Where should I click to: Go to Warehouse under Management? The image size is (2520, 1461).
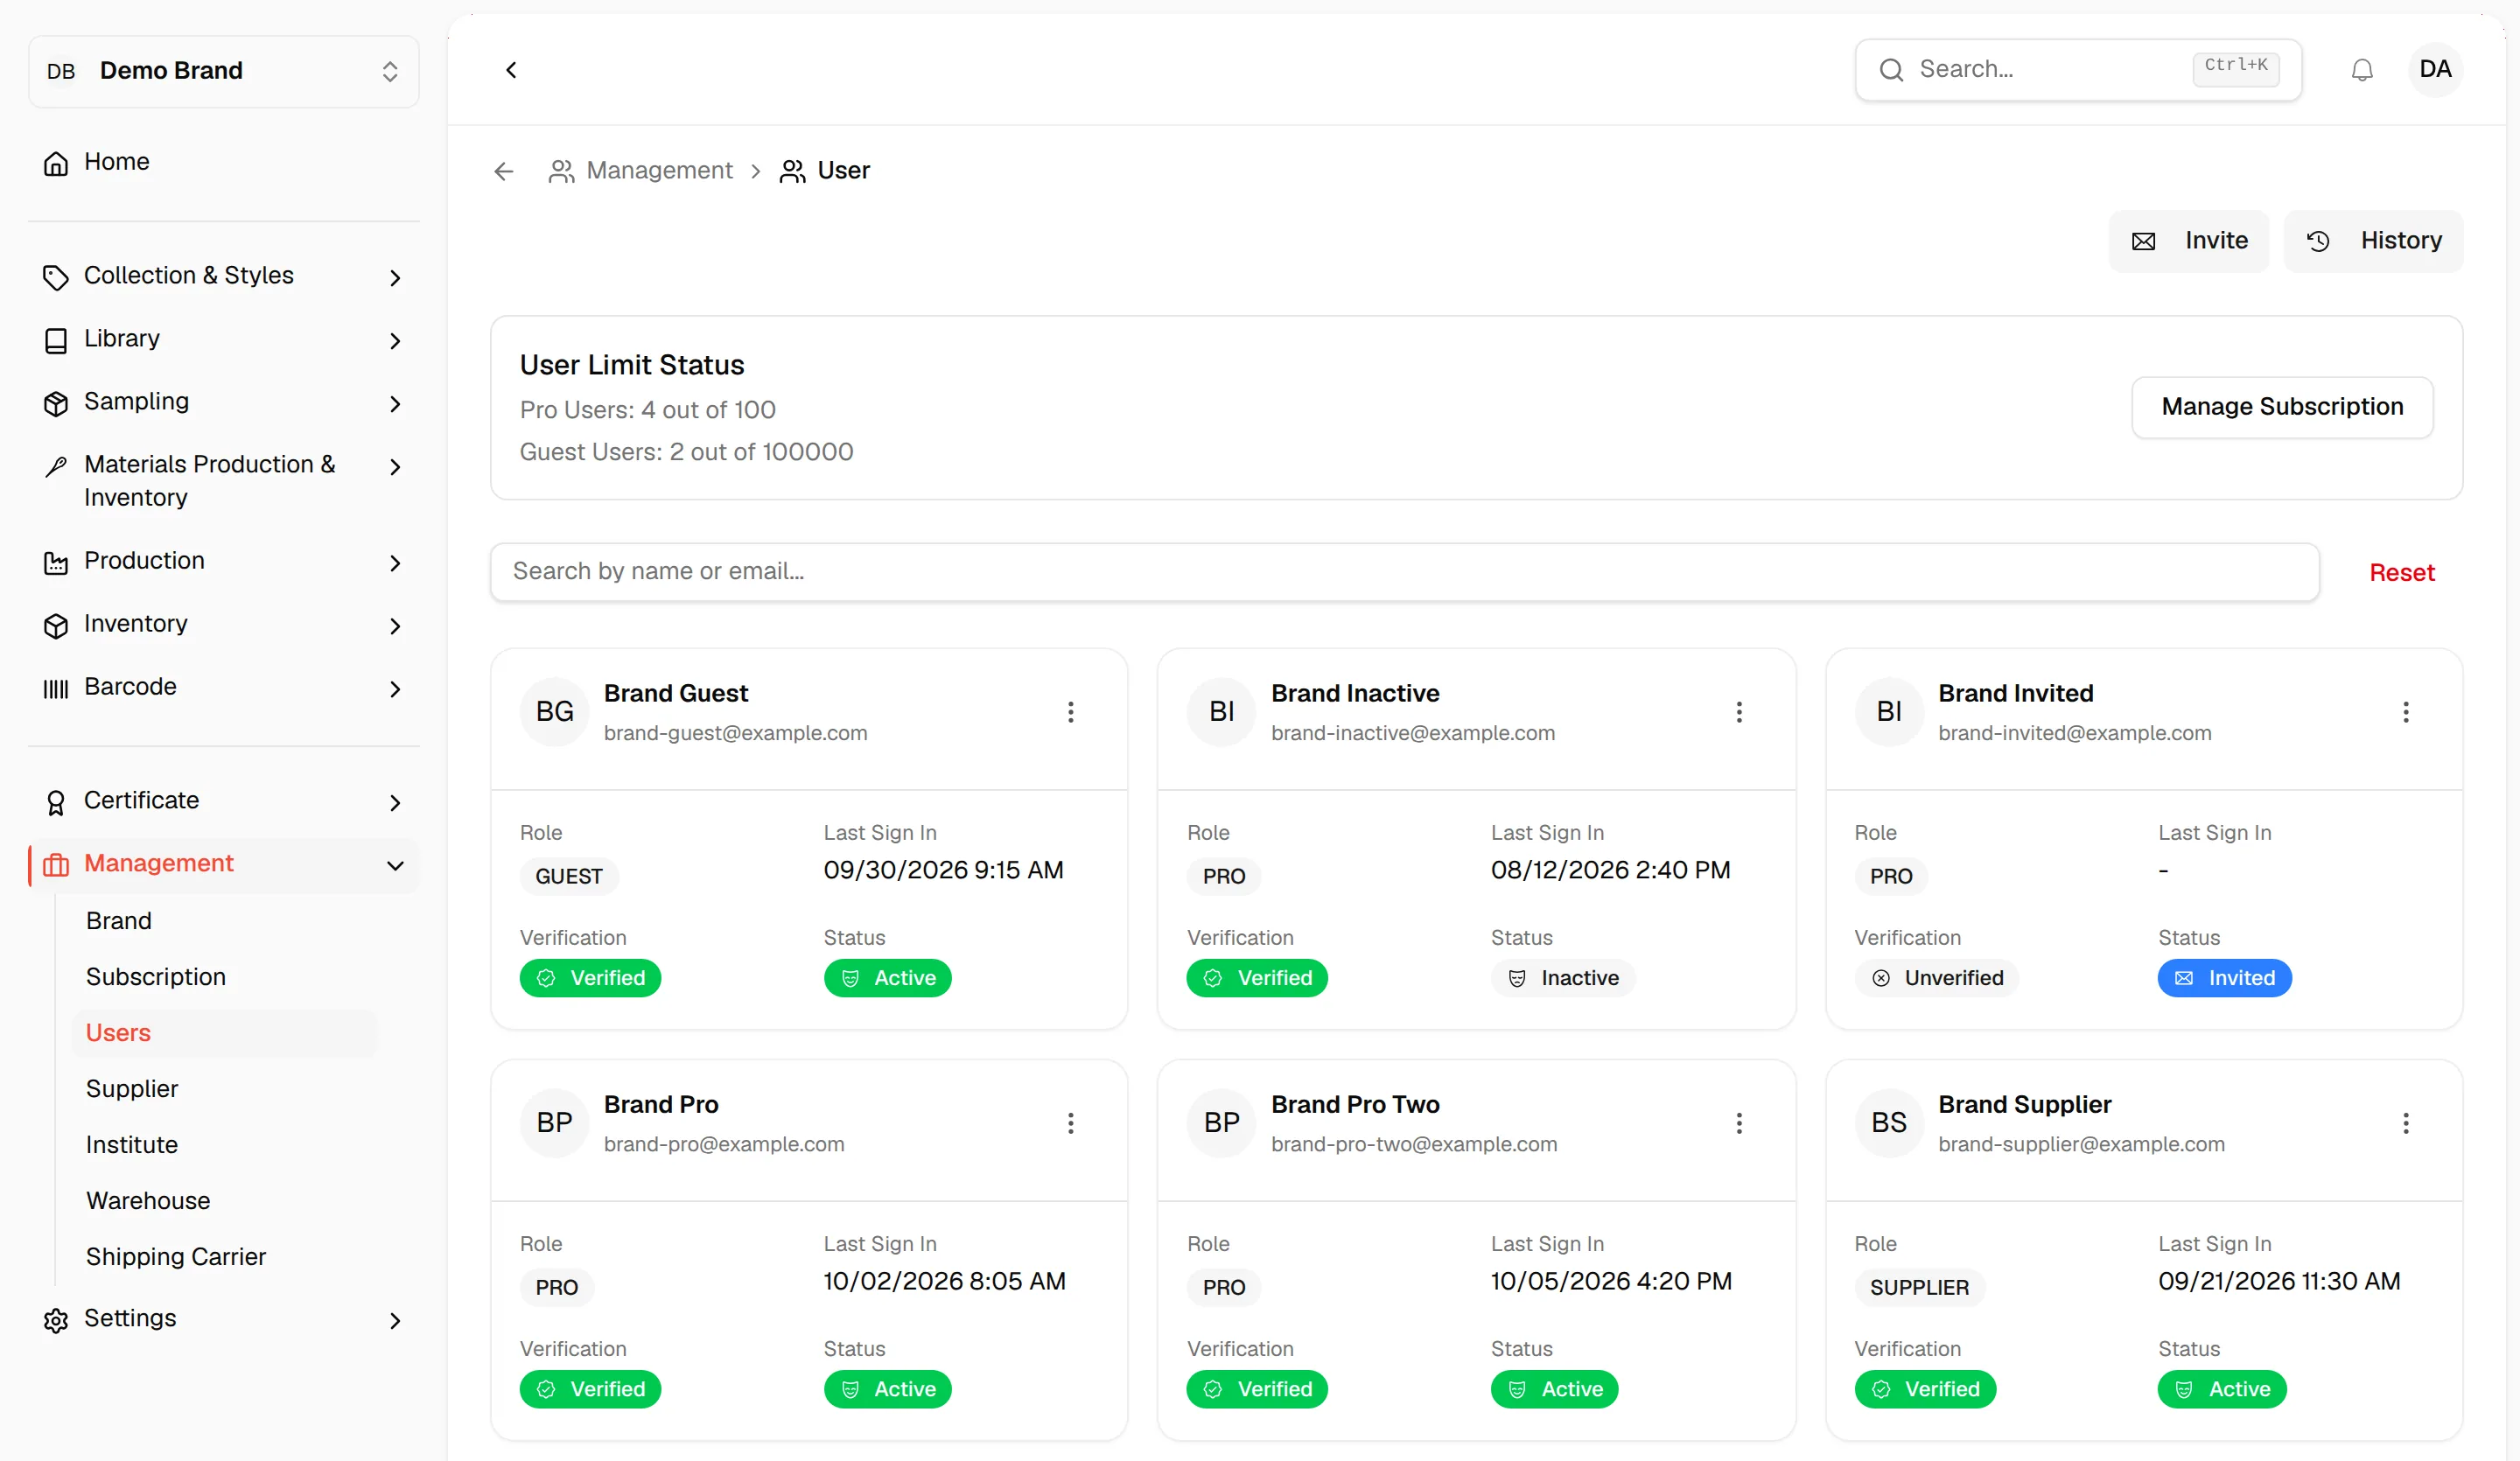[148, 1200]
